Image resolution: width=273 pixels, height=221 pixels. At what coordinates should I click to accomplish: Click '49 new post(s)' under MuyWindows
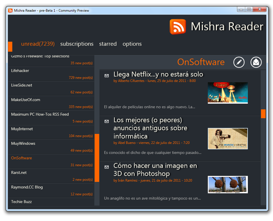(x=81, y=150)
